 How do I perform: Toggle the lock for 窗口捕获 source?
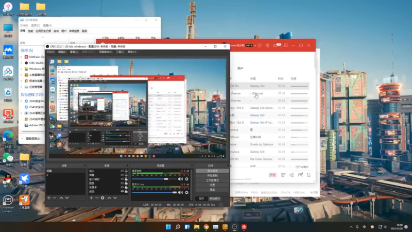tap(126, 179)
